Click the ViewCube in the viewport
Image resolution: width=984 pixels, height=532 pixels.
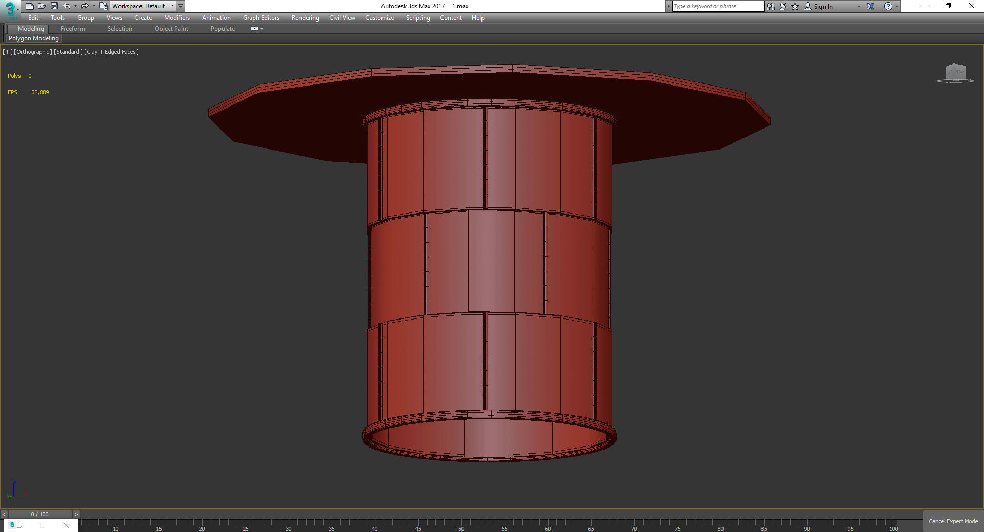coord(955,73)
